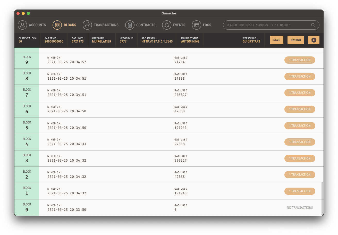Click the Accounts person icon
The image size is (338, 235).
pyautogui.click(x=22, y=25)
